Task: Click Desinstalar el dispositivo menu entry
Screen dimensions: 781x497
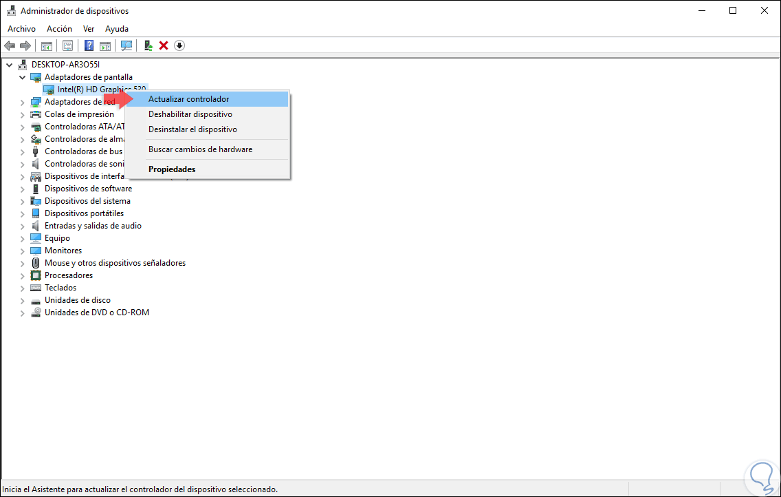Action: [191, 129]
